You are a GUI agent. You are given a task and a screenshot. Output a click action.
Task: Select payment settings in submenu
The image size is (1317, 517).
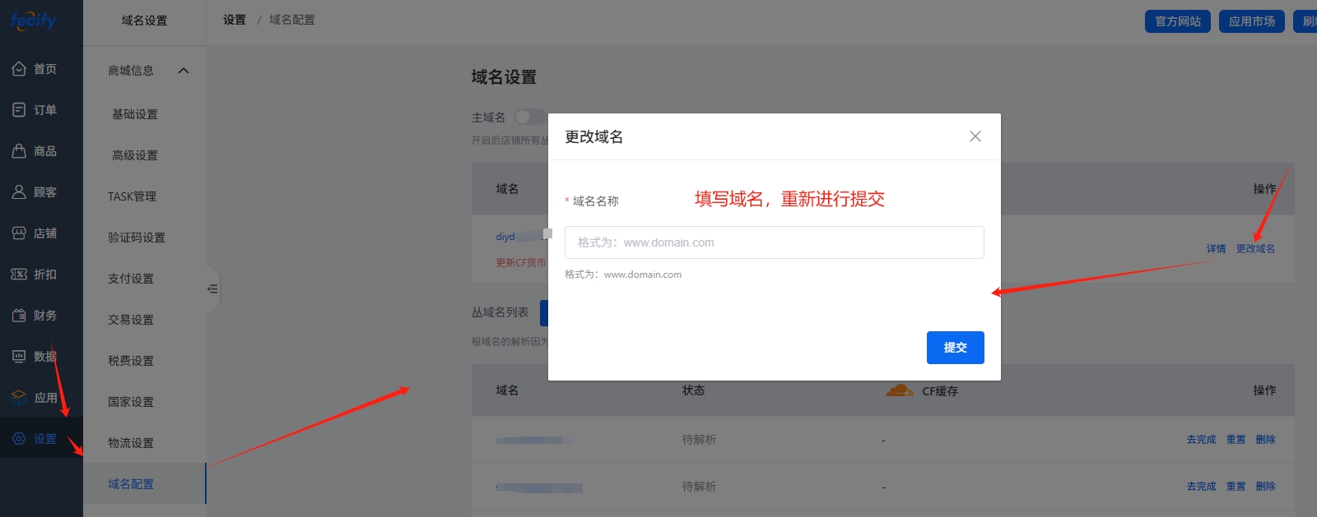coord(131,279)
